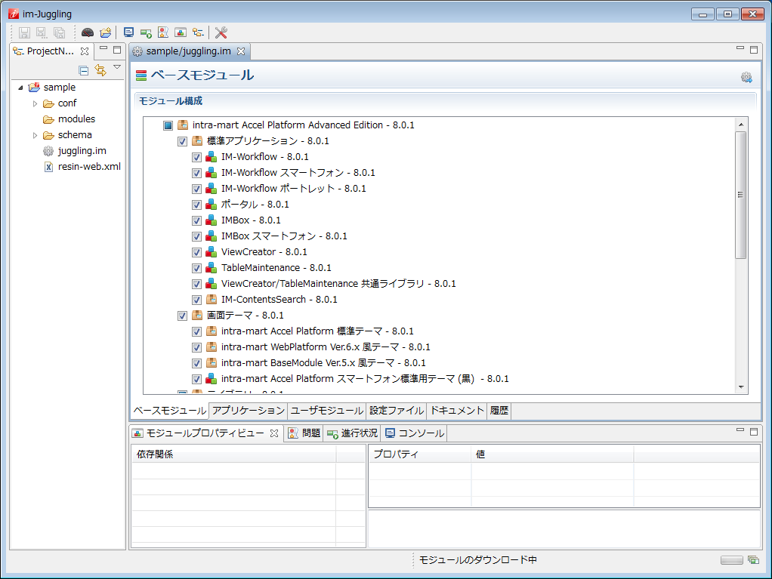Open the problems view toolbar icon
The width and height of the screenshot is (772, 579).
click(163, 32)
